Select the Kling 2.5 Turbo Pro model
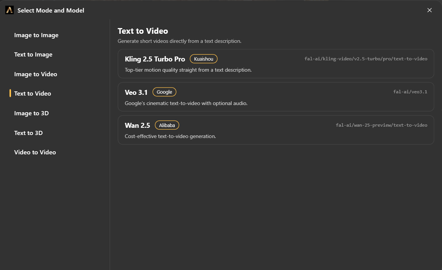The width and height of the screenshot is (442, 270). tap(276, 64)
